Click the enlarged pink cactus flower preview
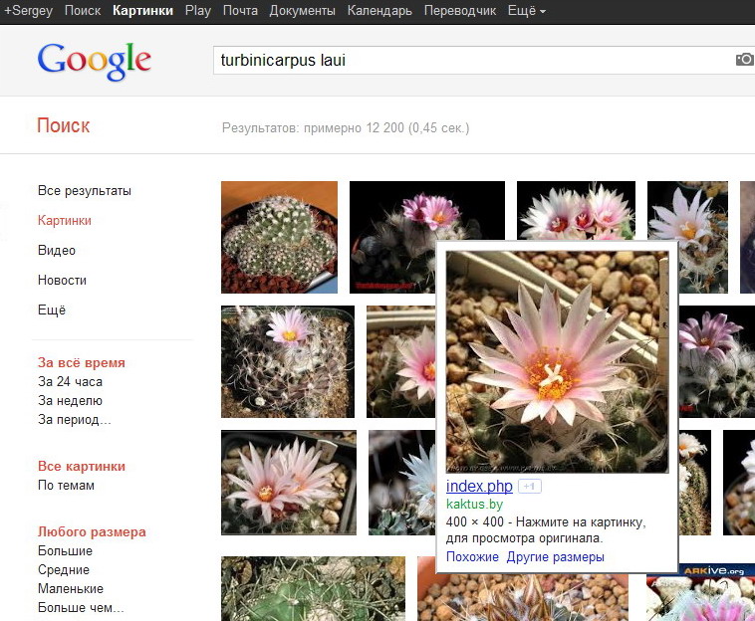The height and width of the screenshot is (621, 755). [557, 361]
